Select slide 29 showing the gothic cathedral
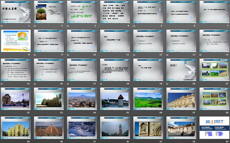 [16, 127]
